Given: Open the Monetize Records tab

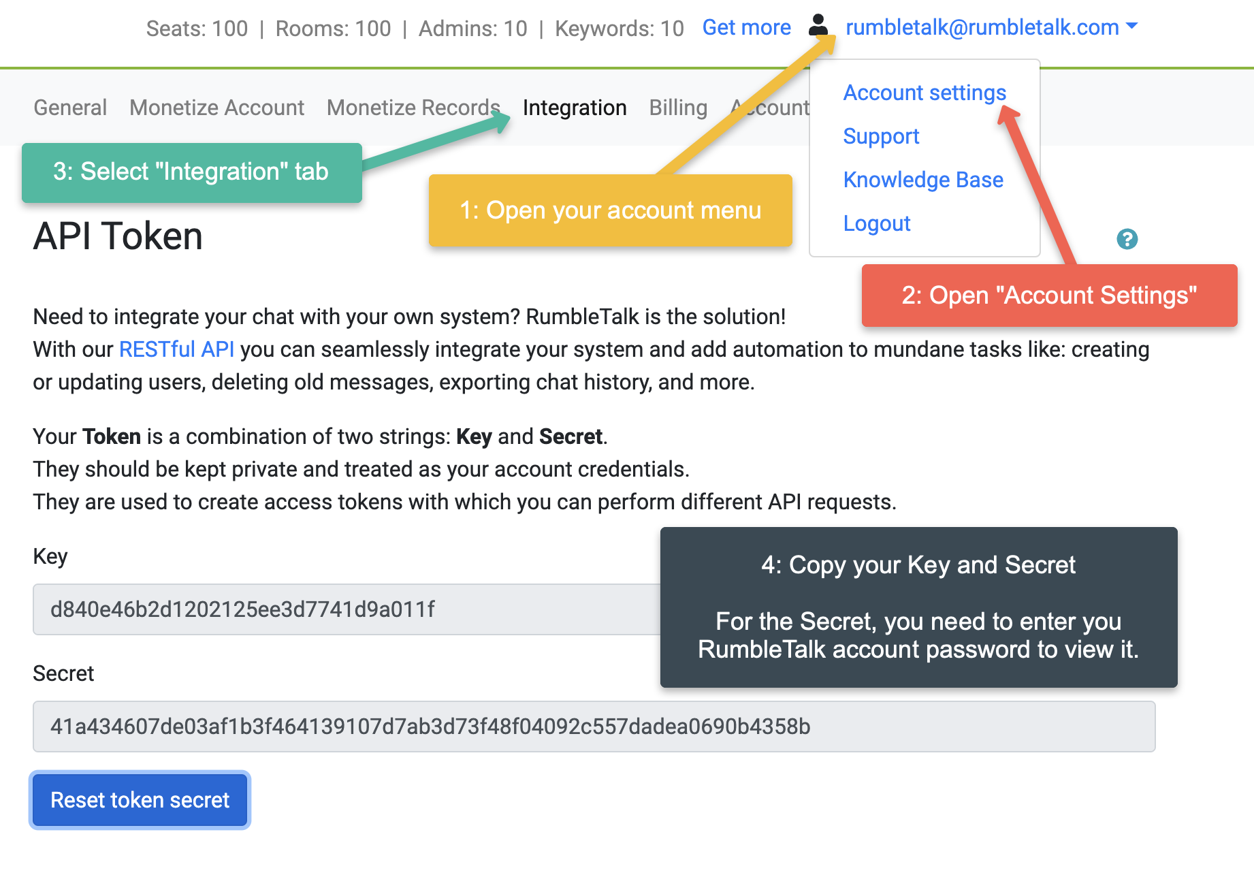Looking at the screenshot, I should 413,108.
